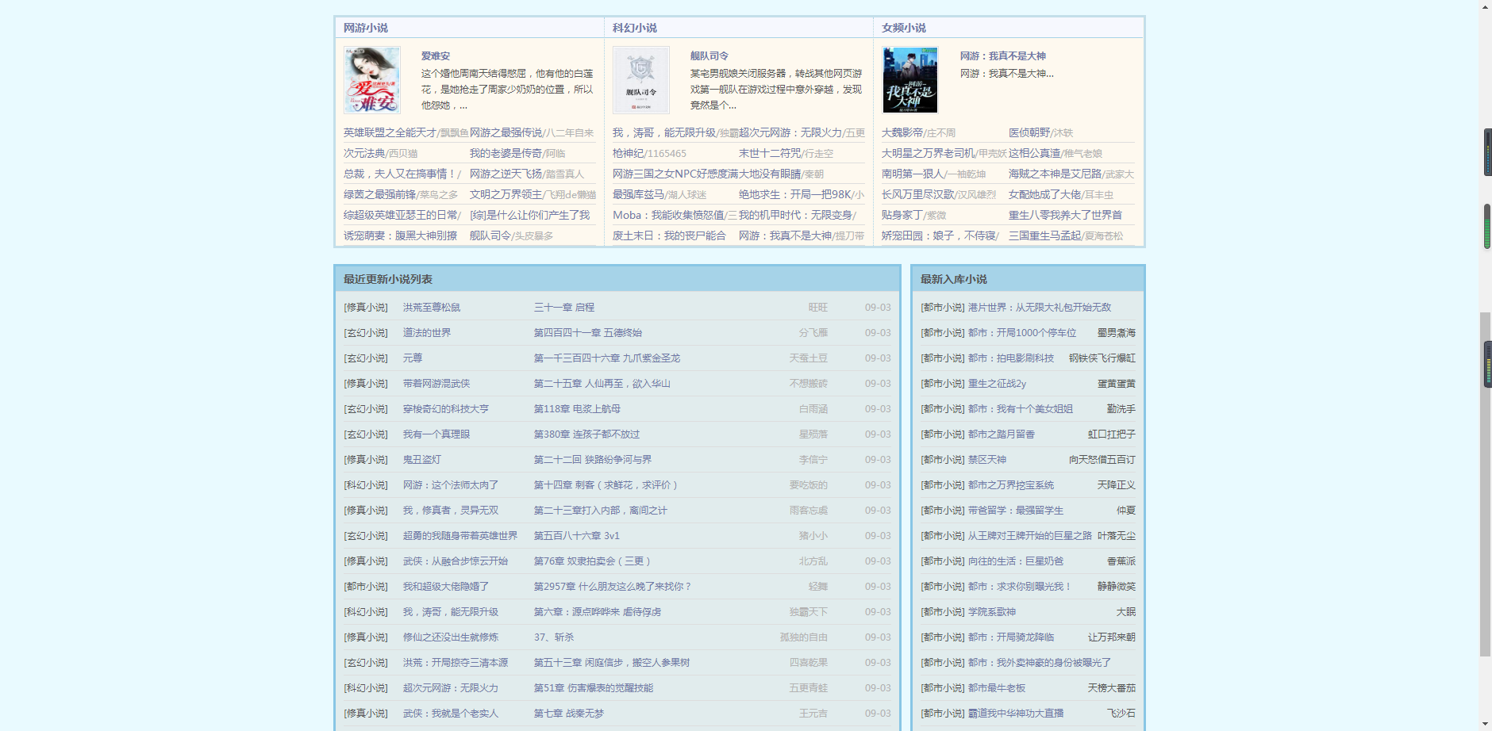Screen dimensions: 1492x731
Task: Open the novel 学院系歌神
Action: 992,612
